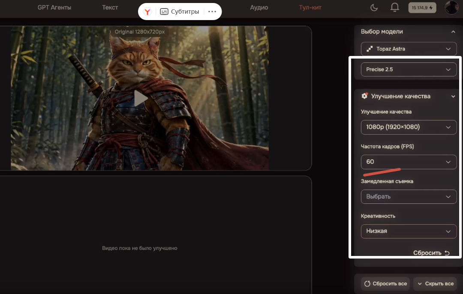
Task: Enable Субтитры in the floating pill
Action: pyautogui.click(x=180, y=12)
